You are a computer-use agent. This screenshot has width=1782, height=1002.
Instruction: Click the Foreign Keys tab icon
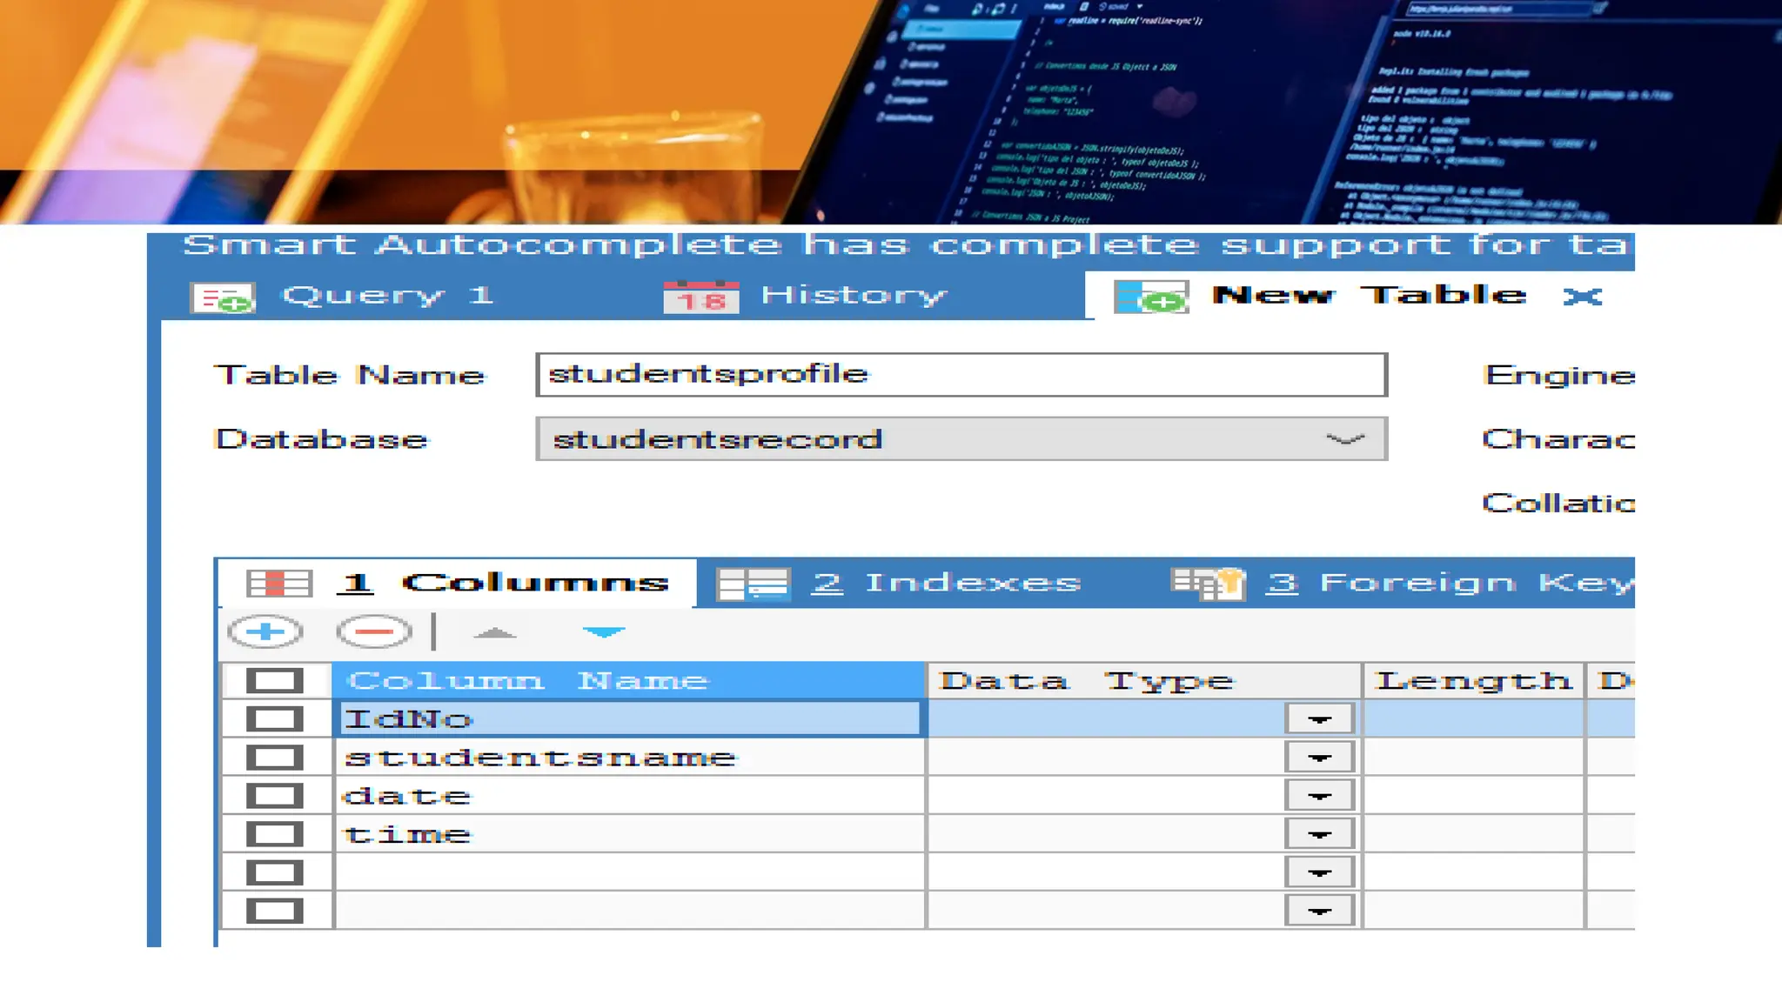click(x=1208, y=584)
